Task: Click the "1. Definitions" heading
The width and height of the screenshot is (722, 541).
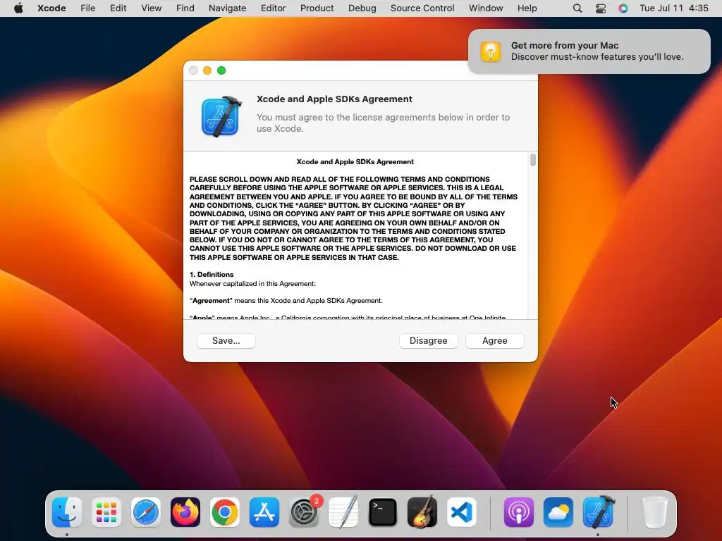Action: (212, 275)
